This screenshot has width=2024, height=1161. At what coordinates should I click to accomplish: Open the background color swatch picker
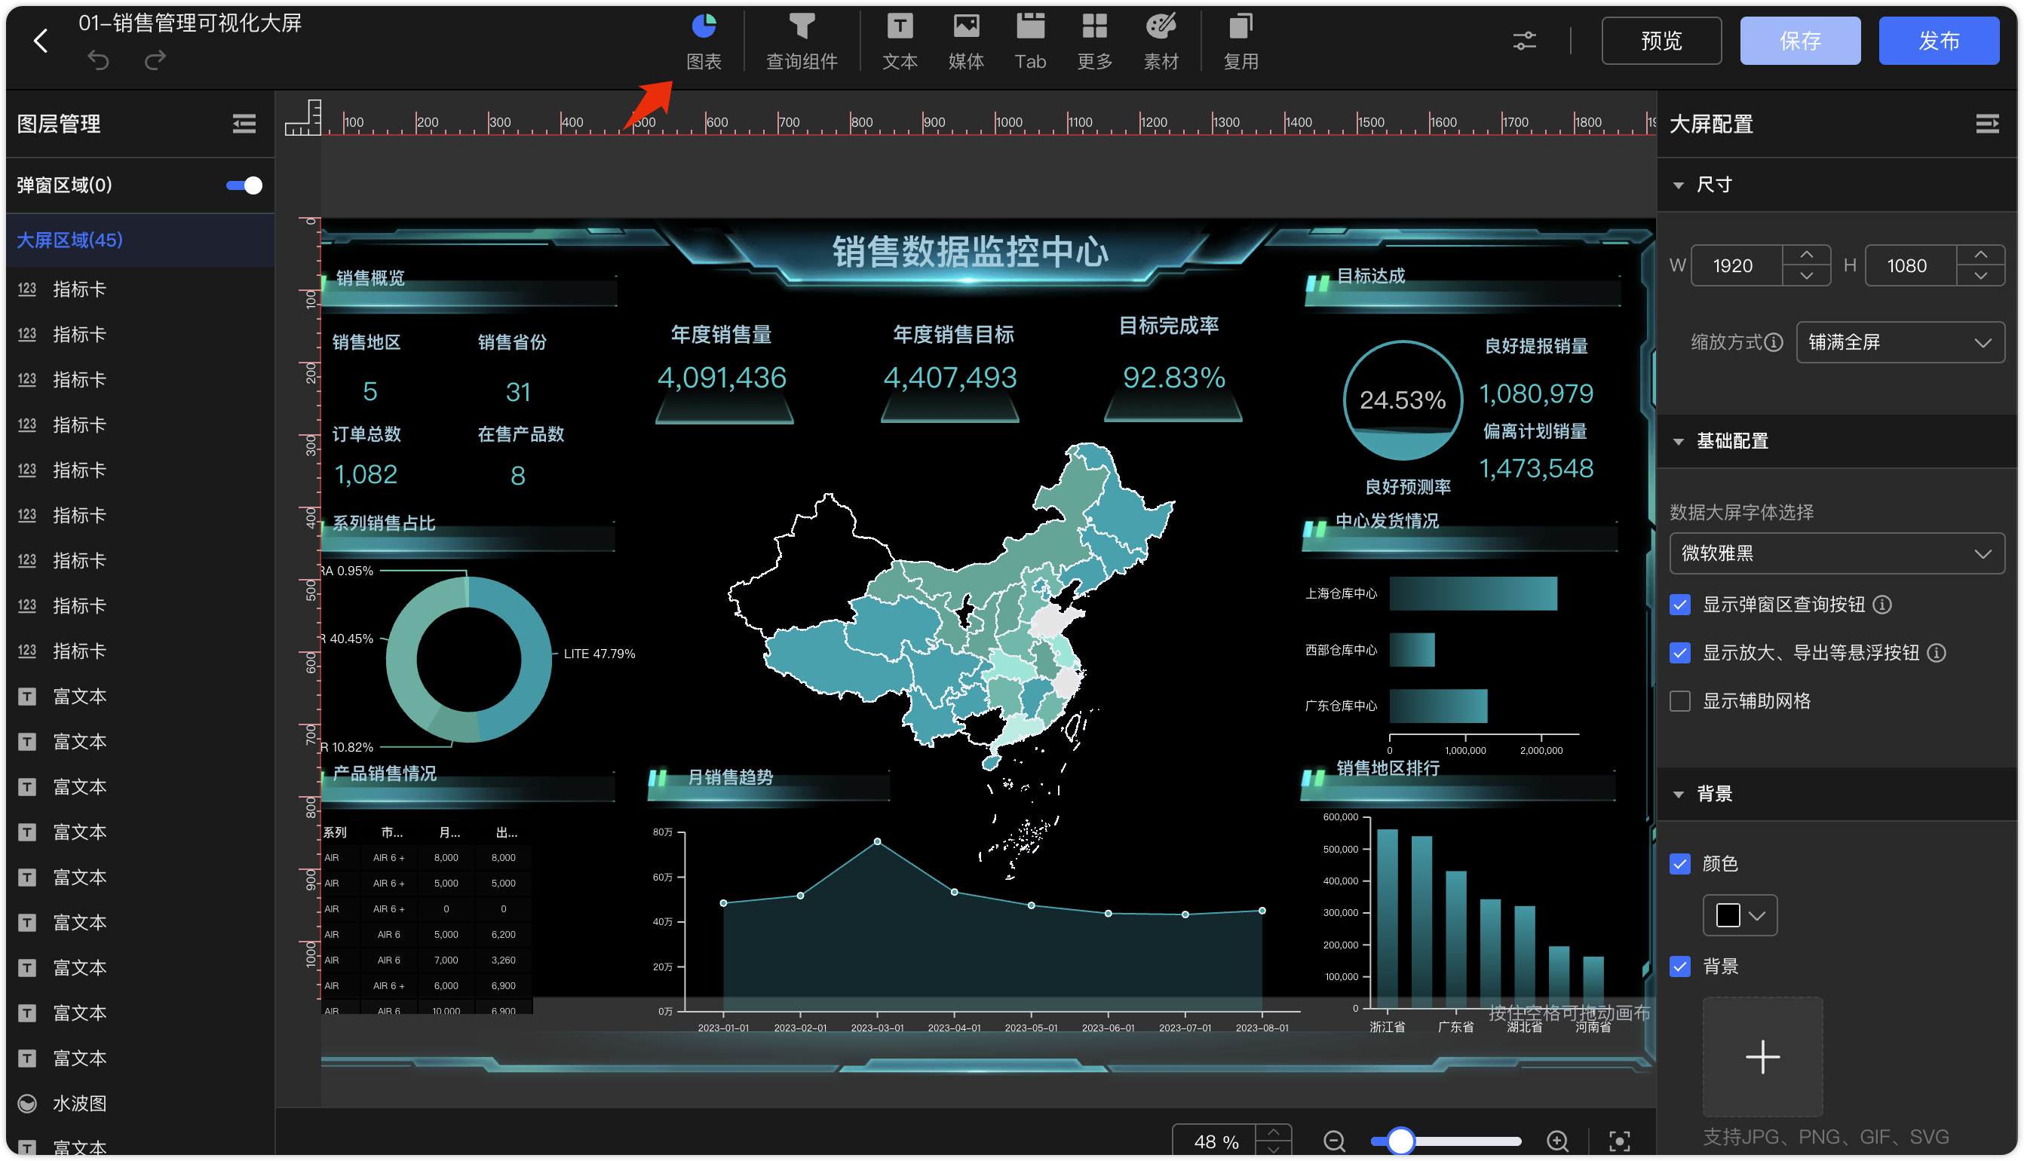(x=1739, y=914)
